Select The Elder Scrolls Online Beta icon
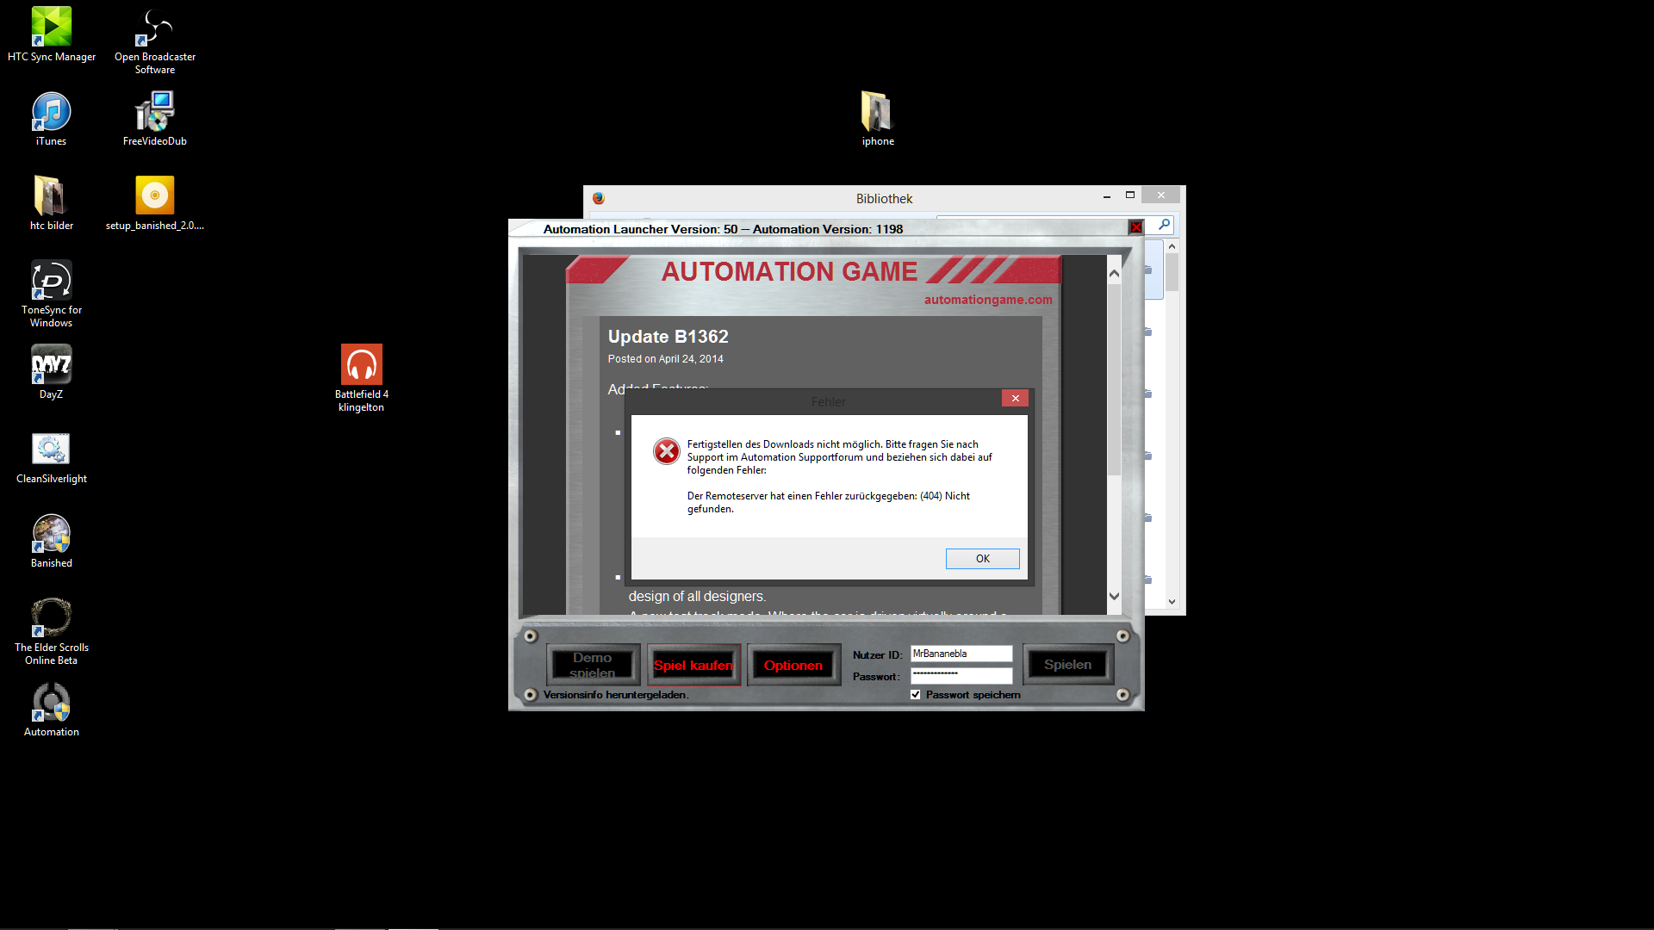 52,631
